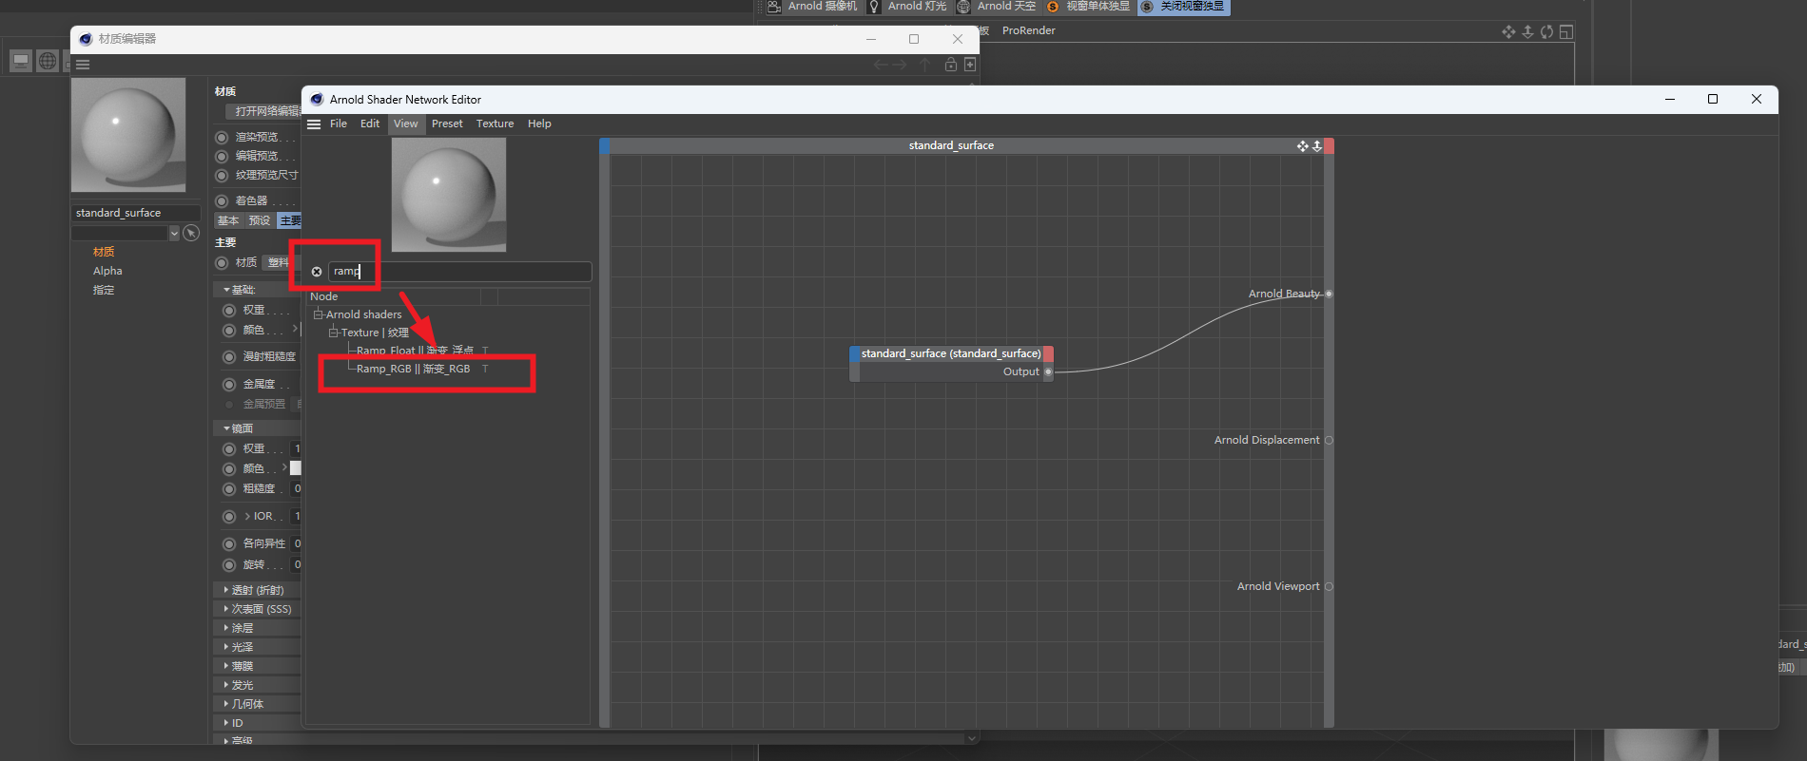Image resolution: width=1807 pixels, height=761 pixels.
Task: Go back using Material Editor left arrow
Action: [881, 65]
